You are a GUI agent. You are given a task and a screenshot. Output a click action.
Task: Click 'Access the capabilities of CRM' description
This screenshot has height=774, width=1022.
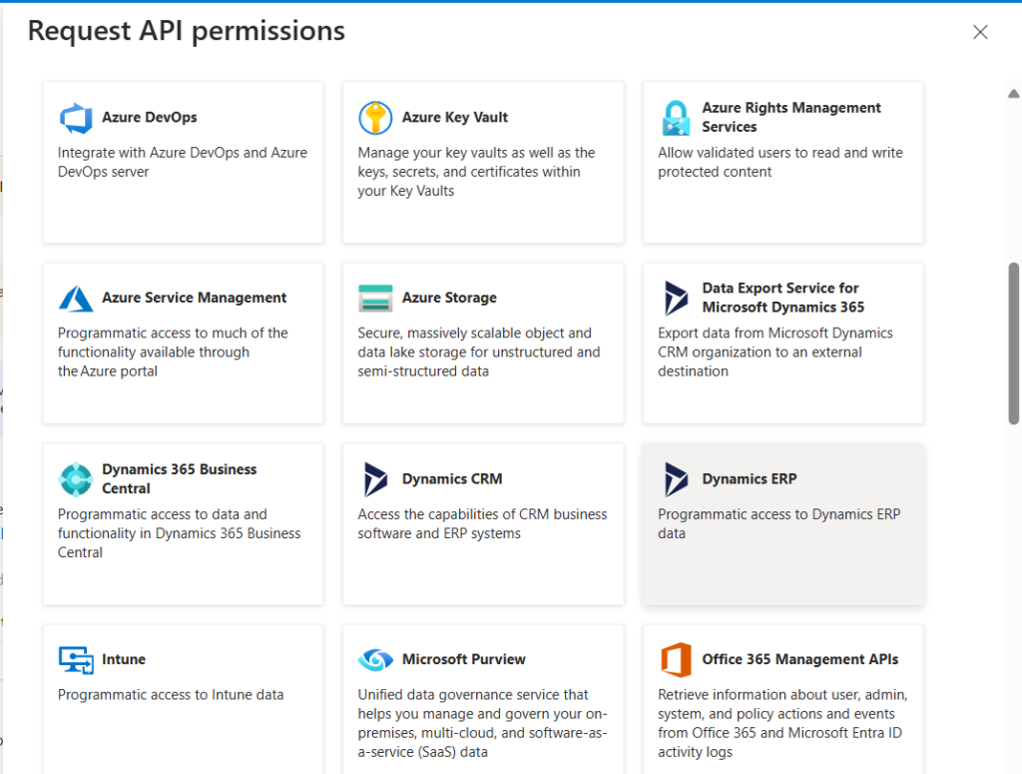point(482,524)
